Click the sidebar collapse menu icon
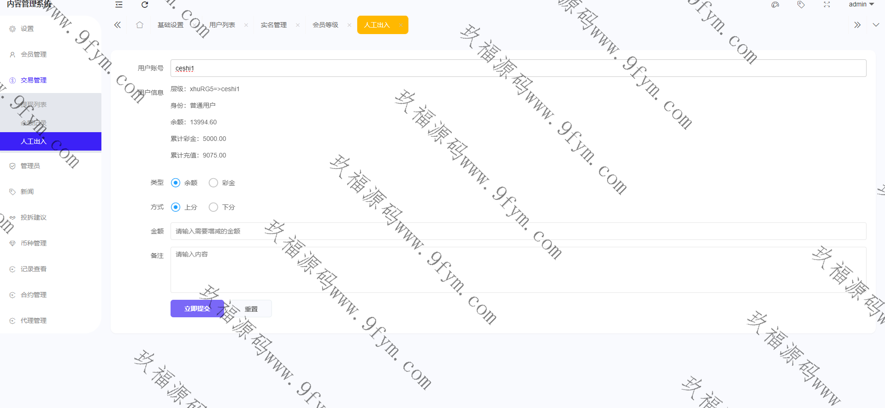Viewport: 885px width, 408px height. [119, 5]
